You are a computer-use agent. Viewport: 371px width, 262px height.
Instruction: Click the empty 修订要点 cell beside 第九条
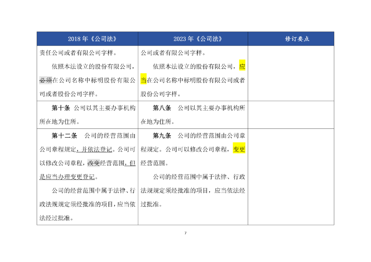[x=291, y=177]
